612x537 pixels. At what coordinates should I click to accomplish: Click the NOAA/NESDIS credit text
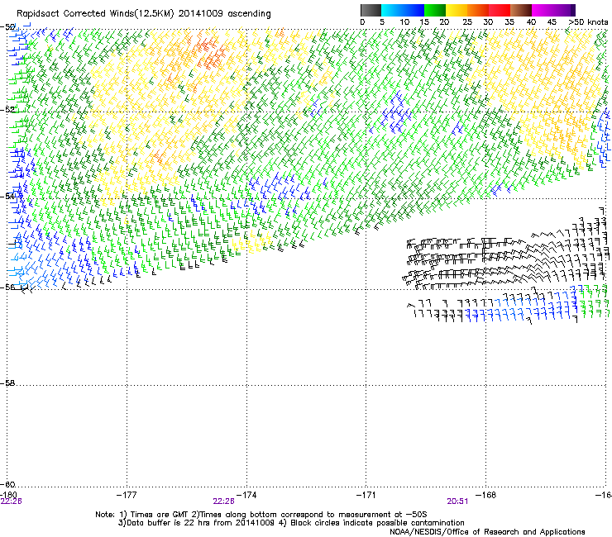487,532
